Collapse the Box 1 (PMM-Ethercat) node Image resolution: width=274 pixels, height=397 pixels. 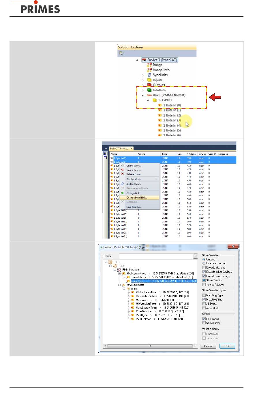(x=142, y=95)
